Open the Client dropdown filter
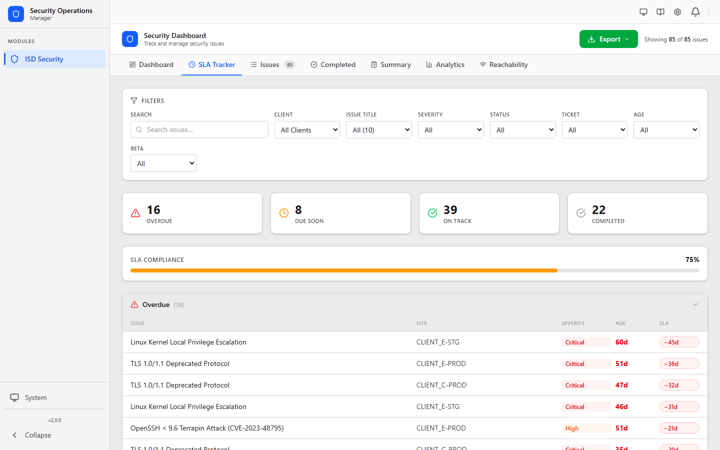Viewport: 720px width, 450px height. pyautogui.click(x=307, y=130)
